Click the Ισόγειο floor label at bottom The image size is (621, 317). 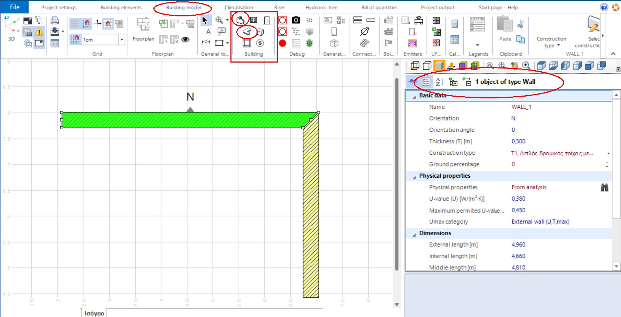coord(94,313)
